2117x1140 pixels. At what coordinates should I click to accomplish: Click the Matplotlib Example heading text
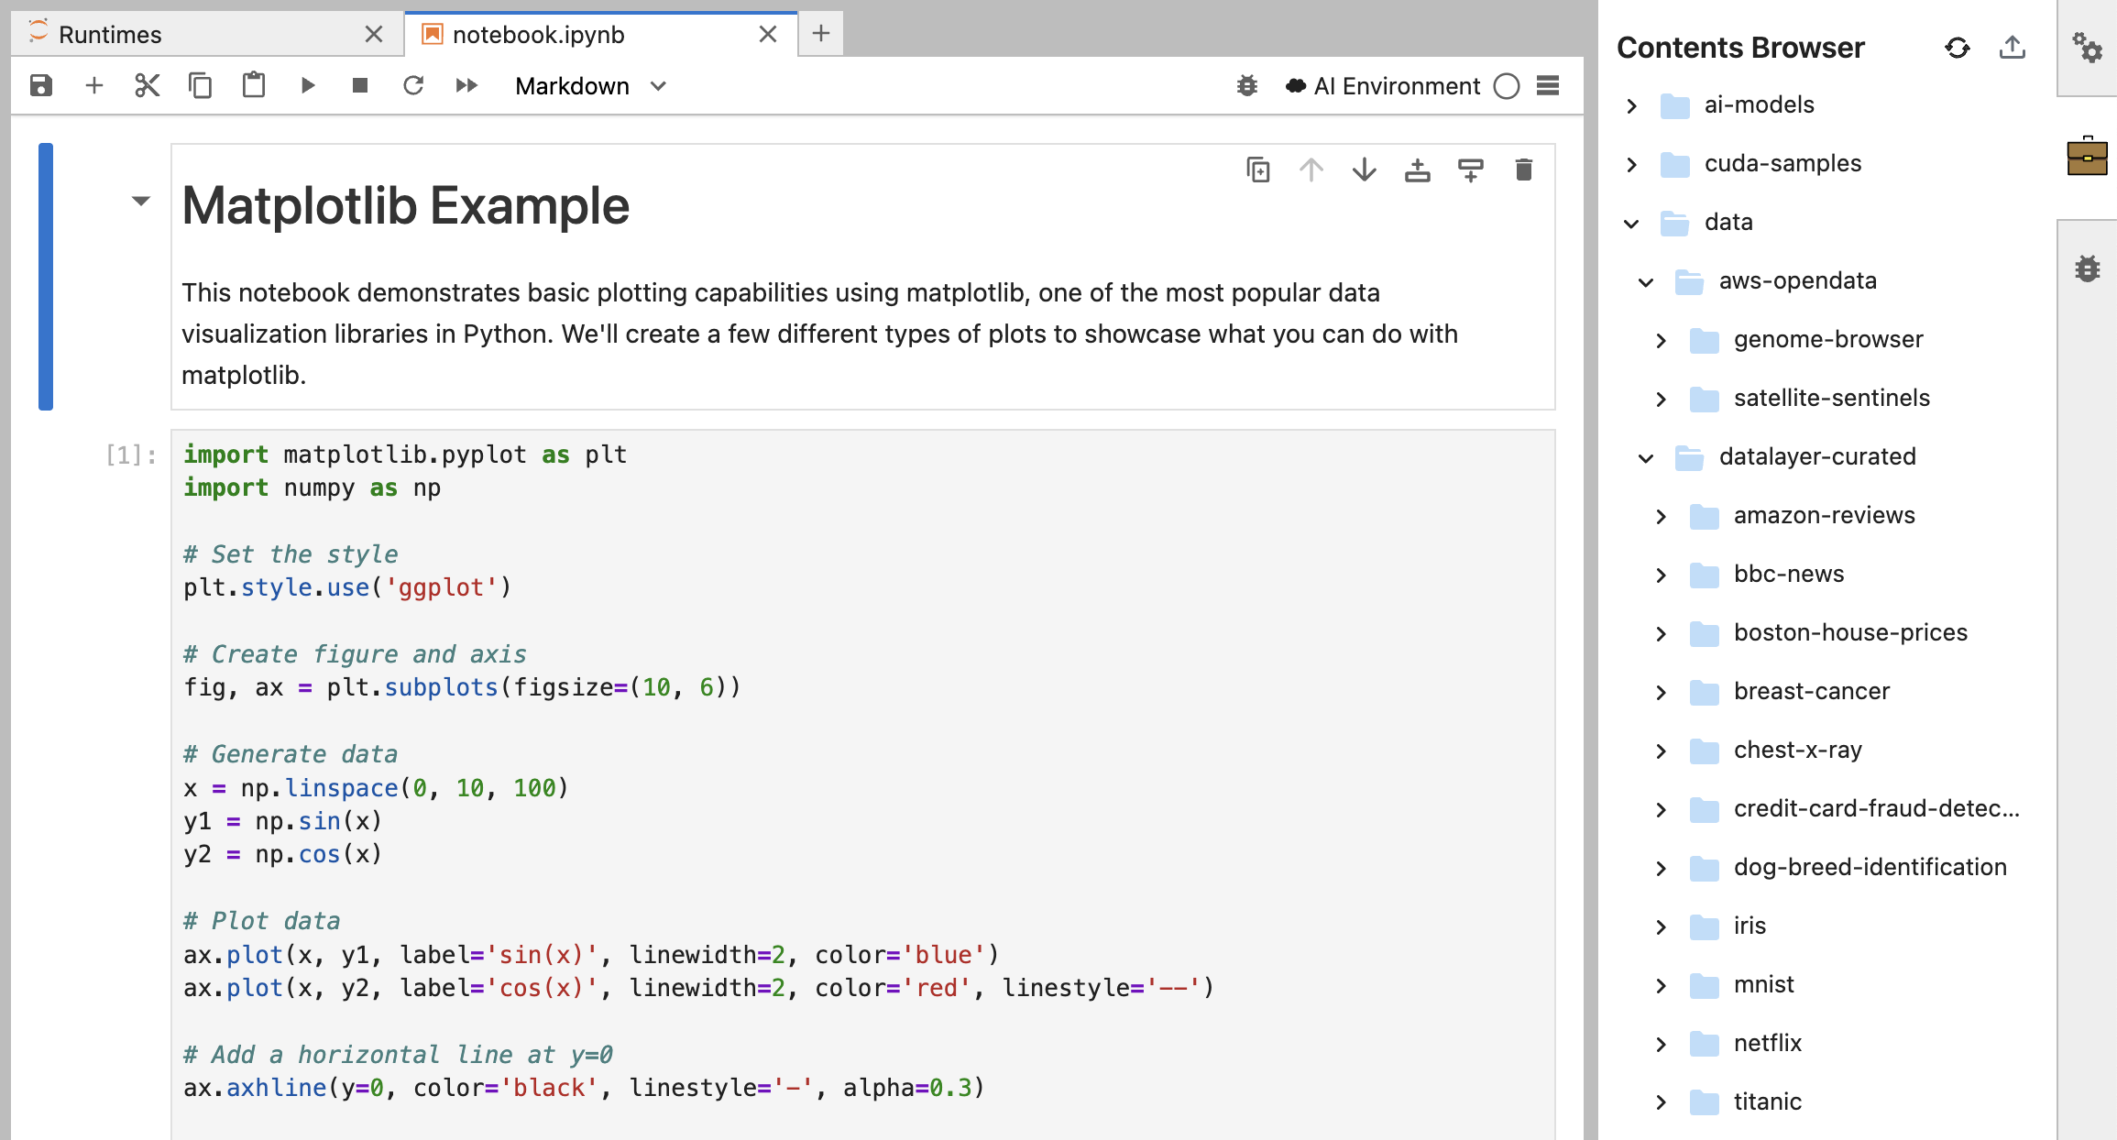point(405,205)
